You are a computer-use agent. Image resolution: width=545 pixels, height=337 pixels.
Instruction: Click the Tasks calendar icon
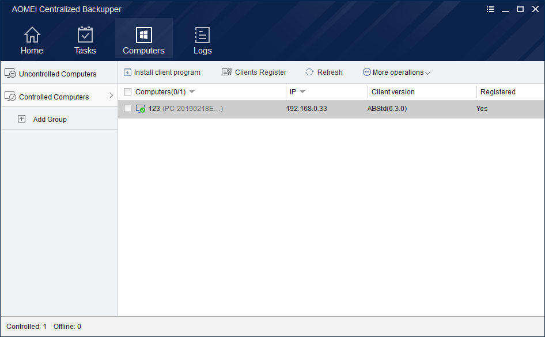85,35
